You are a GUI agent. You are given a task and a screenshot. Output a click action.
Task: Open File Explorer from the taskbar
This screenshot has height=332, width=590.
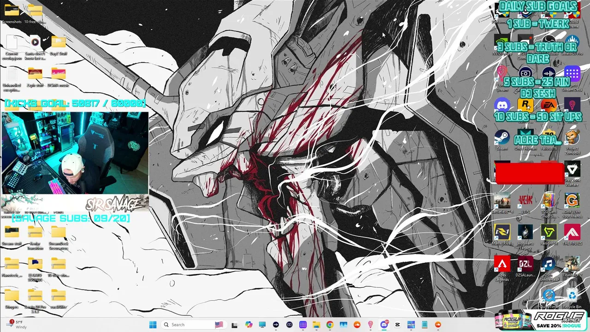[316, 325]
